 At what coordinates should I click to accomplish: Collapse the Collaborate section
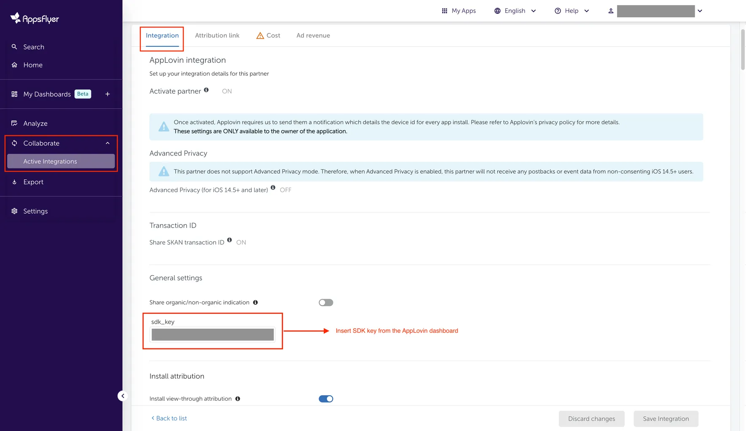(x=107, y=143)
